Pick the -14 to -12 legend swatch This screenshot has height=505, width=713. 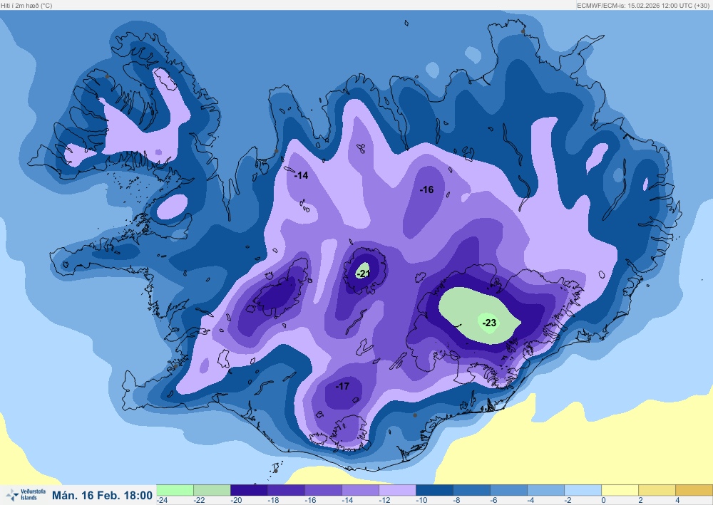point(360,490)
